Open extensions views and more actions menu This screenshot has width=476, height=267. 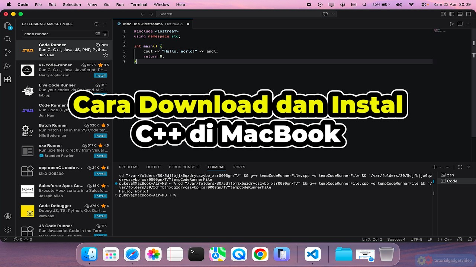click(x=105, y=24)
